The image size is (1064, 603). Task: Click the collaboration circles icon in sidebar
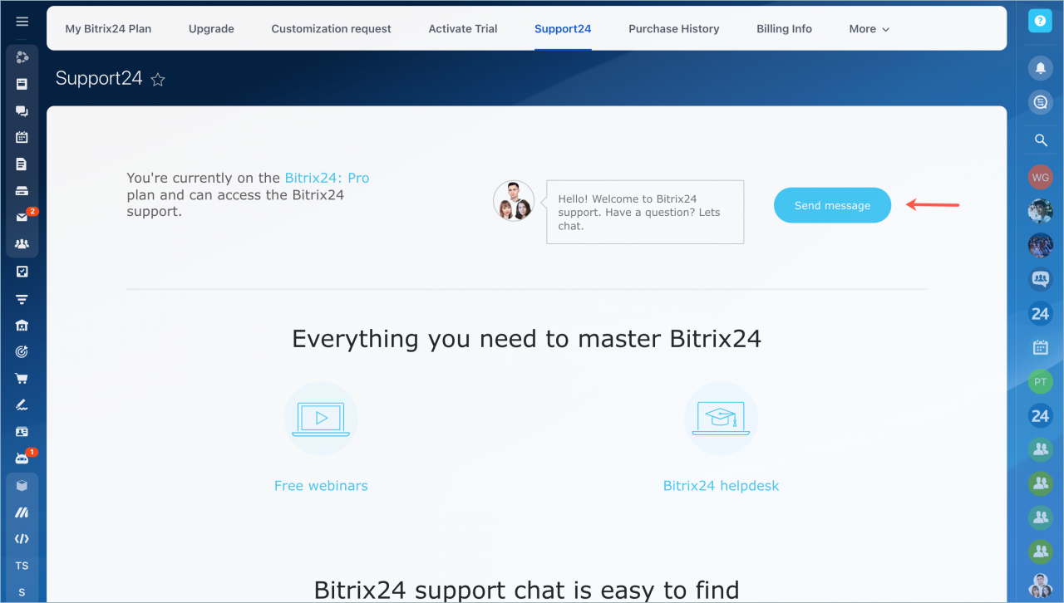(x=22, y=57)
